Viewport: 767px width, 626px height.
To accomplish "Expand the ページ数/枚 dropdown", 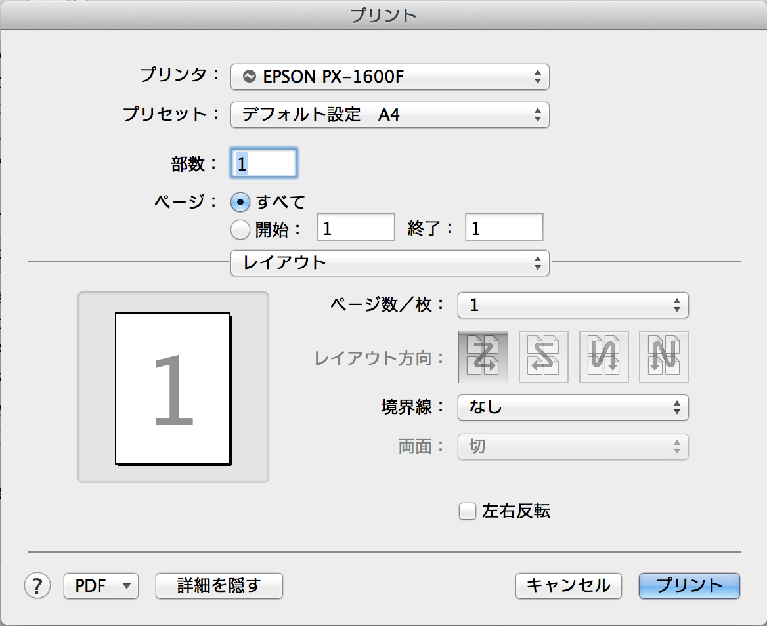I will 572,304.
